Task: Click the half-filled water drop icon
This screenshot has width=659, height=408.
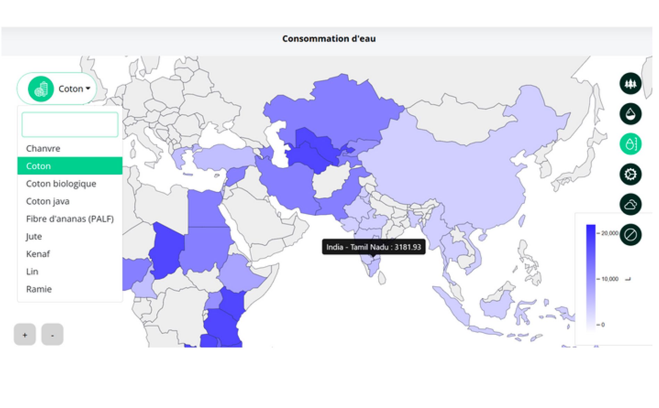Action: pos(630,114)
